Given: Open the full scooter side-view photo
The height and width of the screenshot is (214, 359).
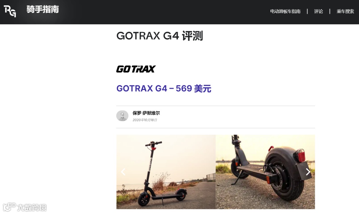Looking at the screenshot, I should 166,172.
